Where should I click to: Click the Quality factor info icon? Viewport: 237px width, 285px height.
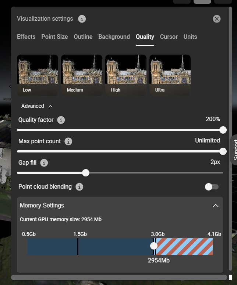click(x=61, y=120)
